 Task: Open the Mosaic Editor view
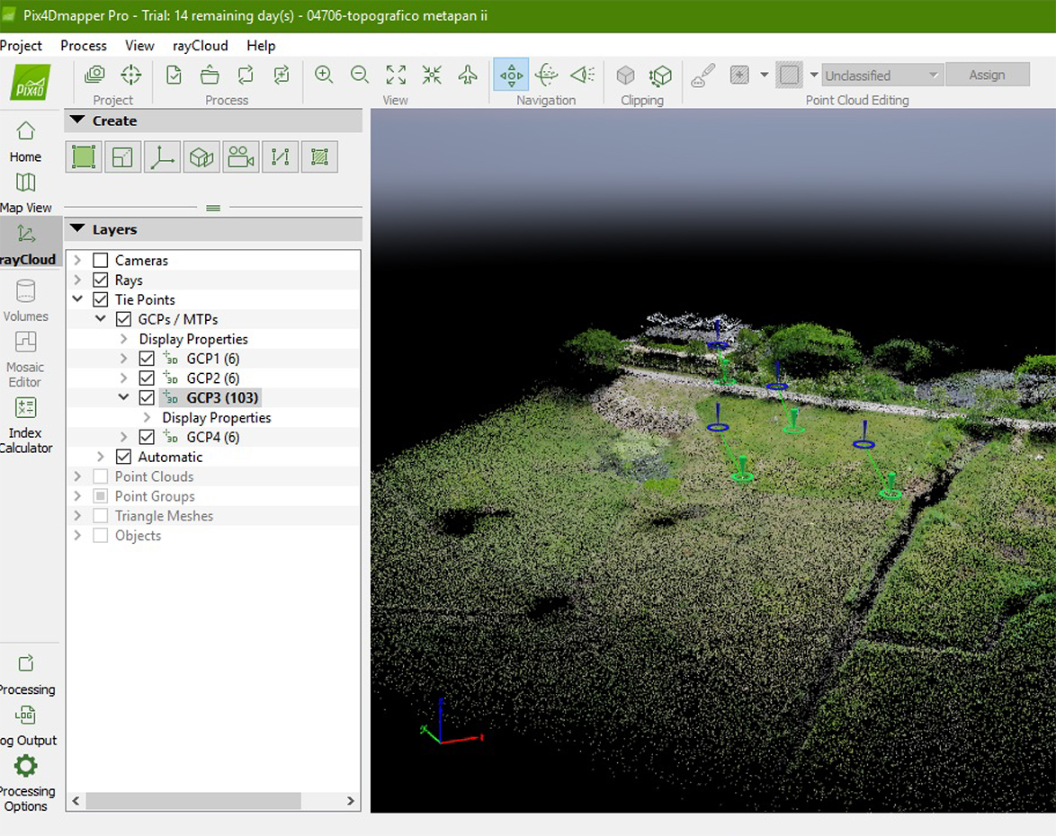[25, 357]
